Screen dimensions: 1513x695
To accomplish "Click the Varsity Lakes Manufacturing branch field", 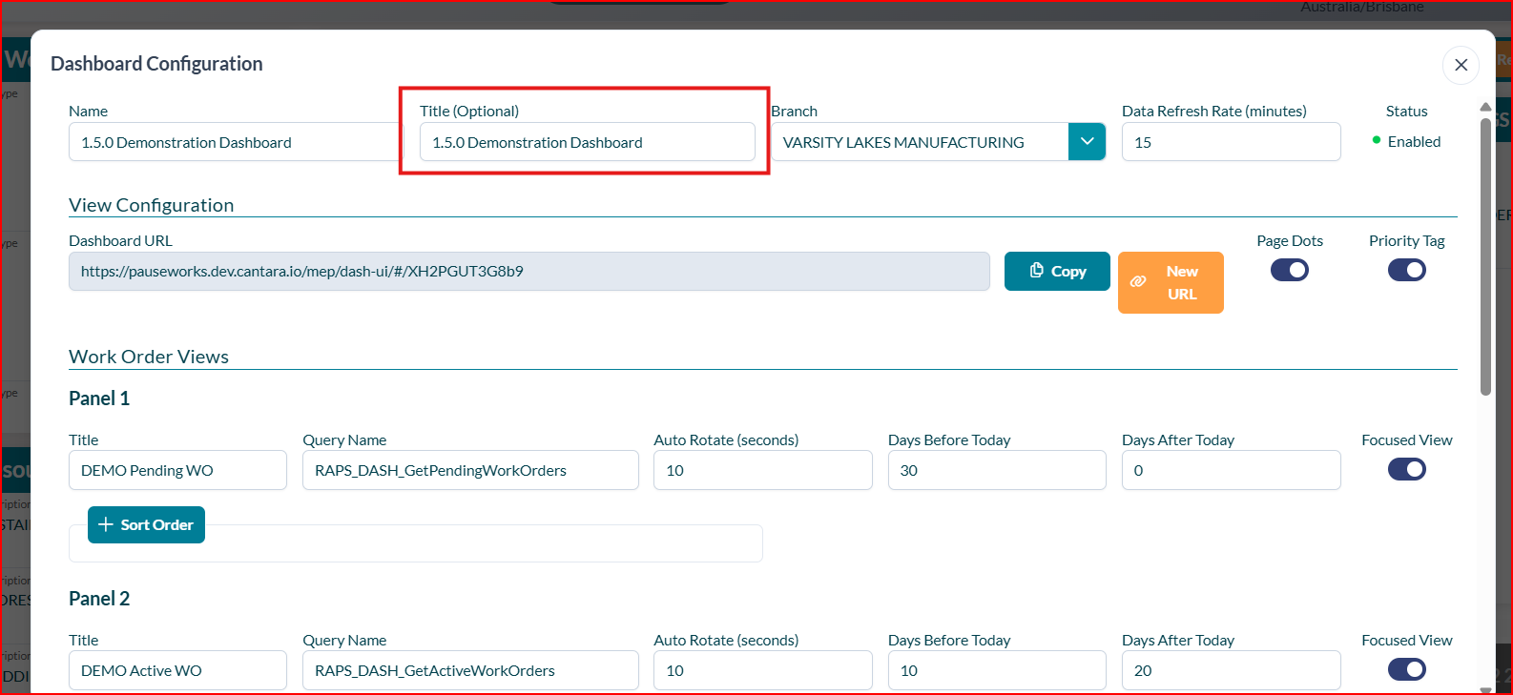I will tap(919, 142).
